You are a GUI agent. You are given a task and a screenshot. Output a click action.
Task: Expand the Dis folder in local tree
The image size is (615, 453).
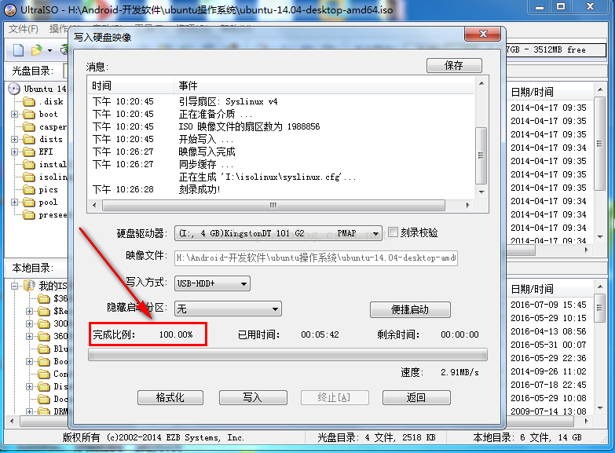tap(29, 386)
